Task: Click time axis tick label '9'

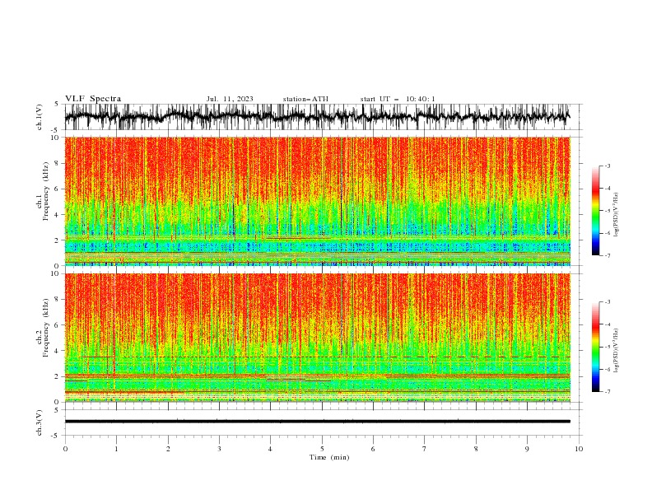Action: (527, 449)
